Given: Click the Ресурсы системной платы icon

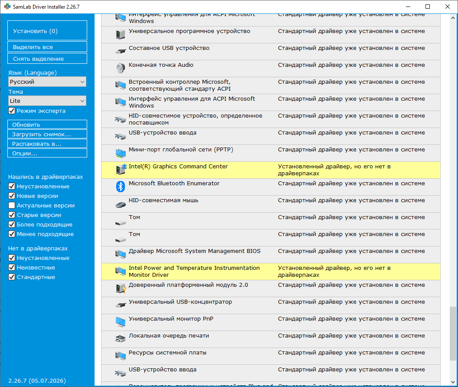Looking at the screenshot, I should (120, 356).
